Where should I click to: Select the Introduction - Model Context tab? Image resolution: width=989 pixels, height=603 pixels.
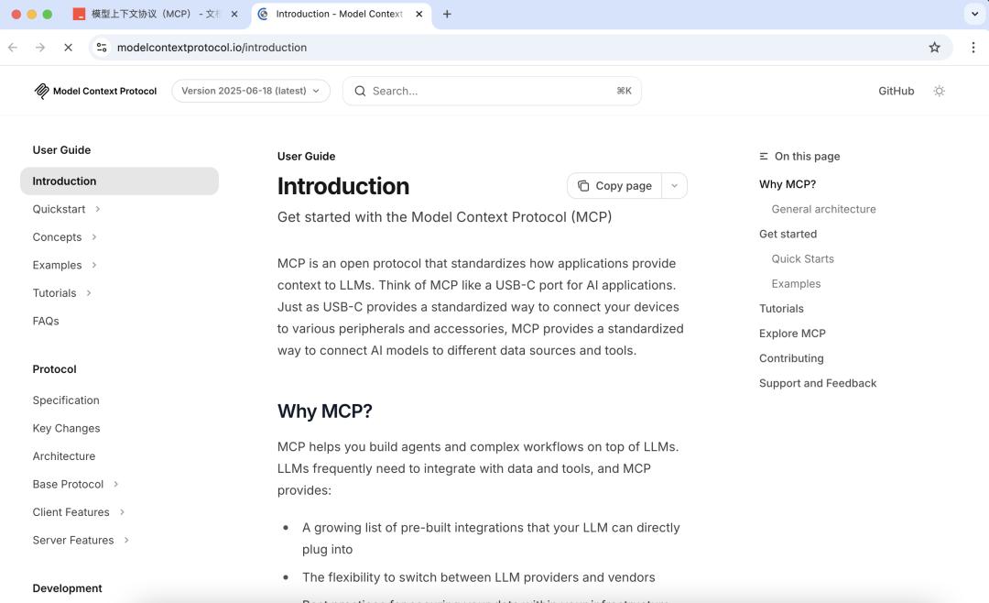[x=342, y=14]
